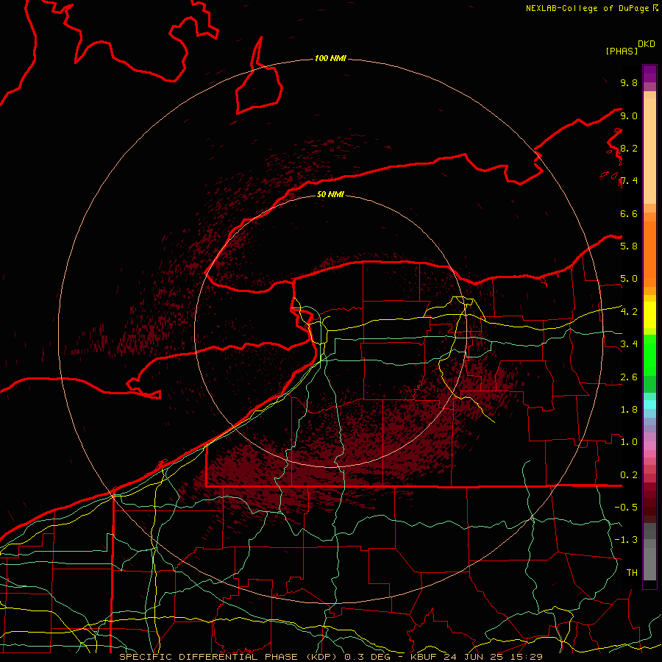Viewport: 662px width, 662px height.
Task: Click the 1.0 scale value
Action: coord(629,441)
